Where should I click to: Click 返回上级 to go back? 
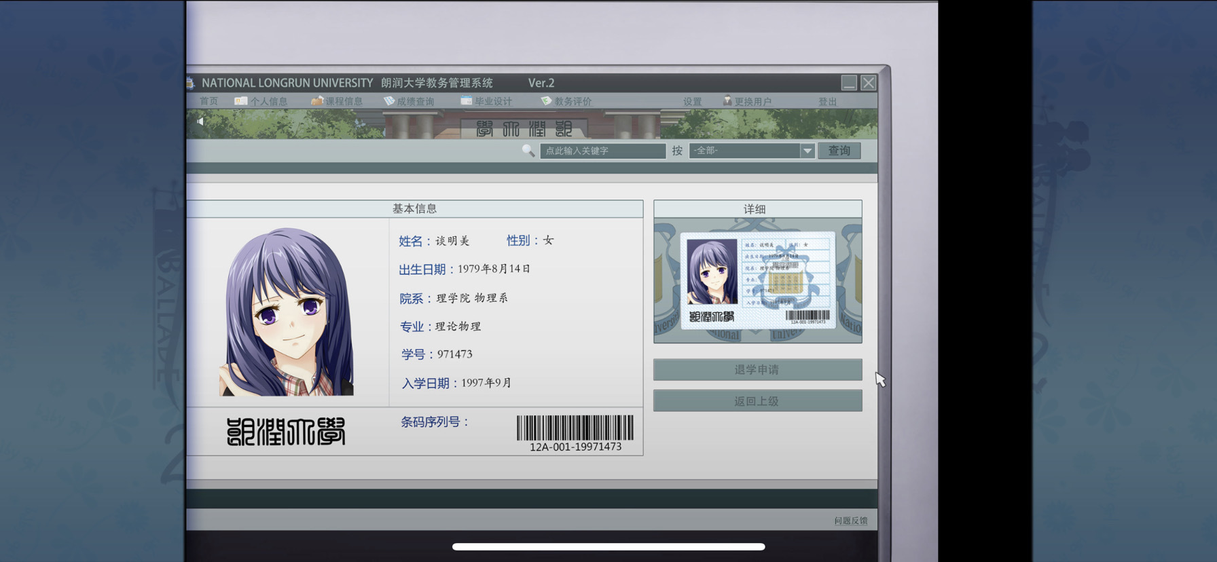758,401
